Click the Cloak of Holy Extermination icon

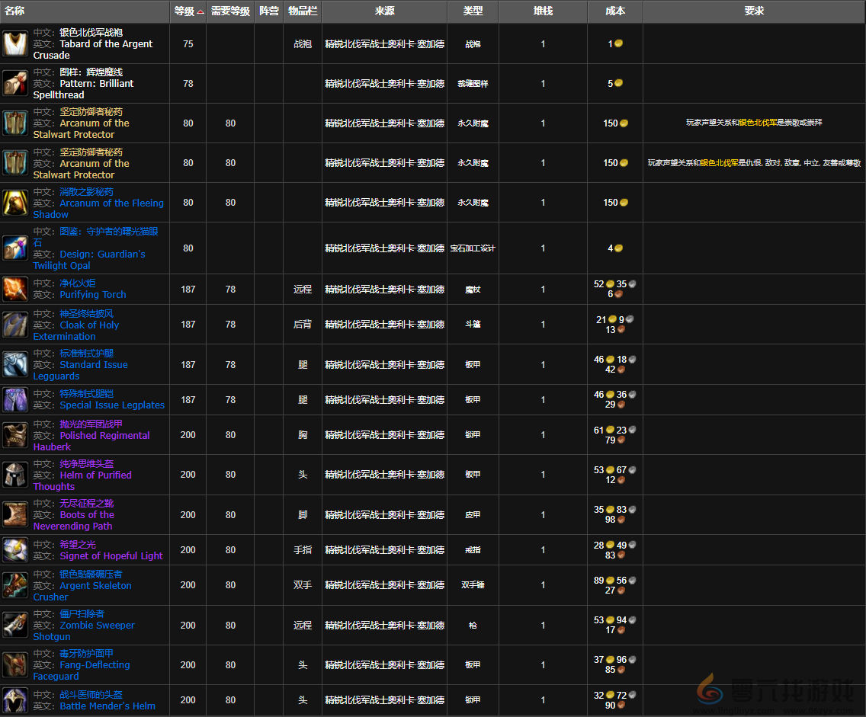coord(15,325)
